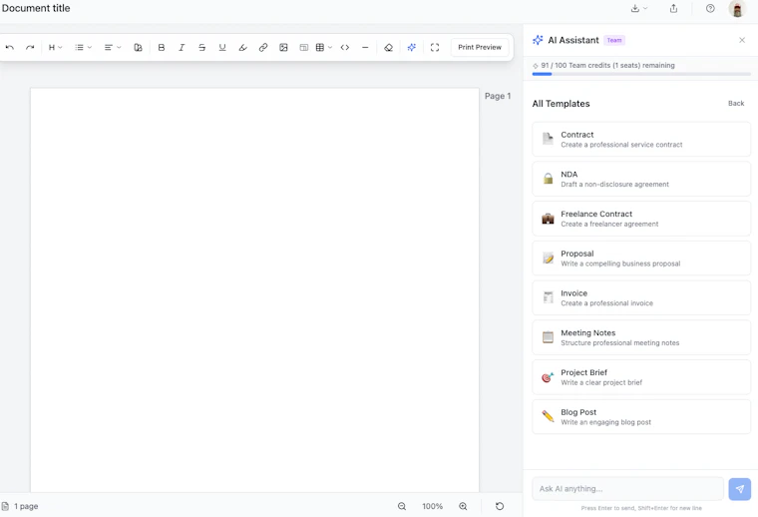Insert a link with the chain icon

point(263,47)
